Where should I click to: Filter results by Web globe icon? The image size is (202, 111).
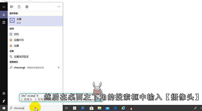coord(27,7)
